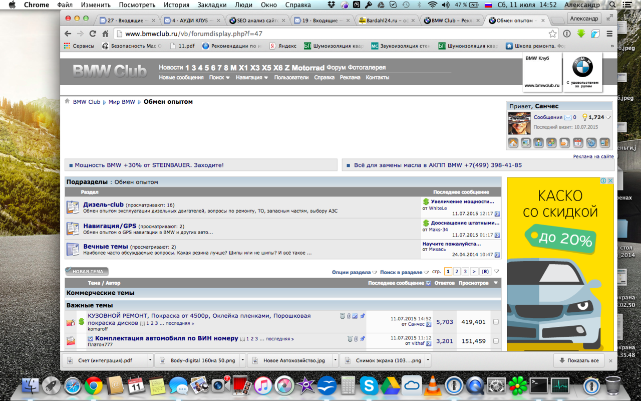Image resolution: width=641 pixels, height=401 pixels.
Task: Open iTunes from the dock
Action: [x=263, y=385]
